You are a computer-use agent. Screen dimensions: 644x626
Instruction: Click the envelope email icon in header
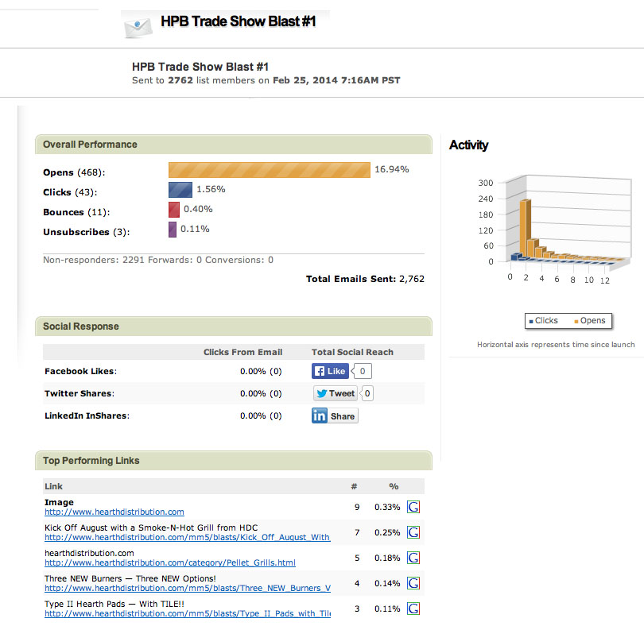138,25
